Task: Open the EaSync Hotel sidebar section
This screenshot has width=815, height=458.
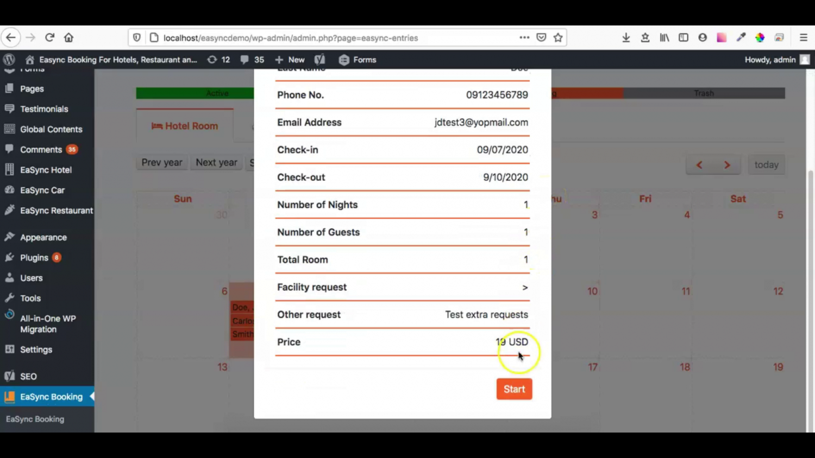Action: pos(46,170)
